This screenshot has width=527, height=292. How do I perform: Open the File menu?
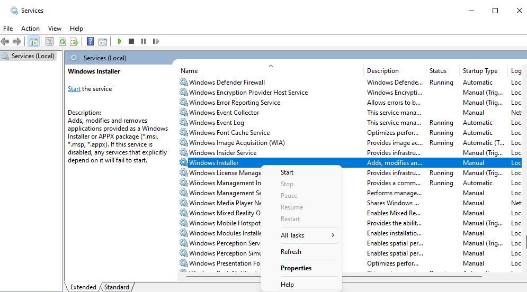8,29
